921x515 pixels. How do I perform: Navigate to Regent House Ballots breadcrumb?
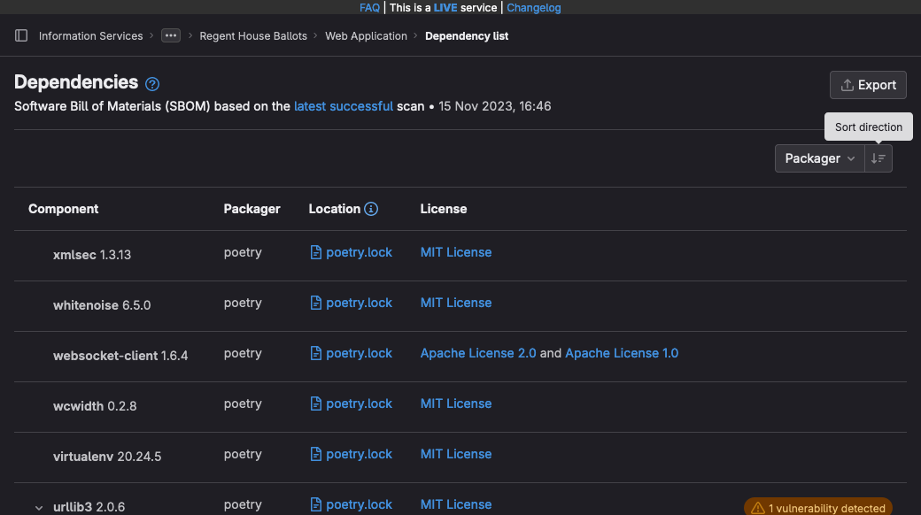click(x=253, y=36)
